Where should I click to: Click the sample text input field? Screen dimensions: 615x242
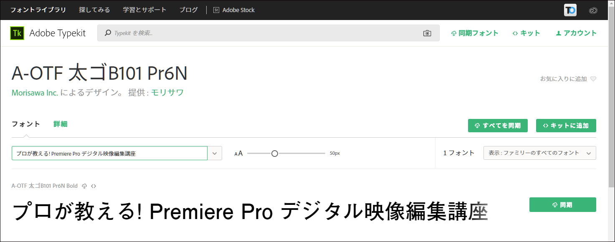coord(109,153)
